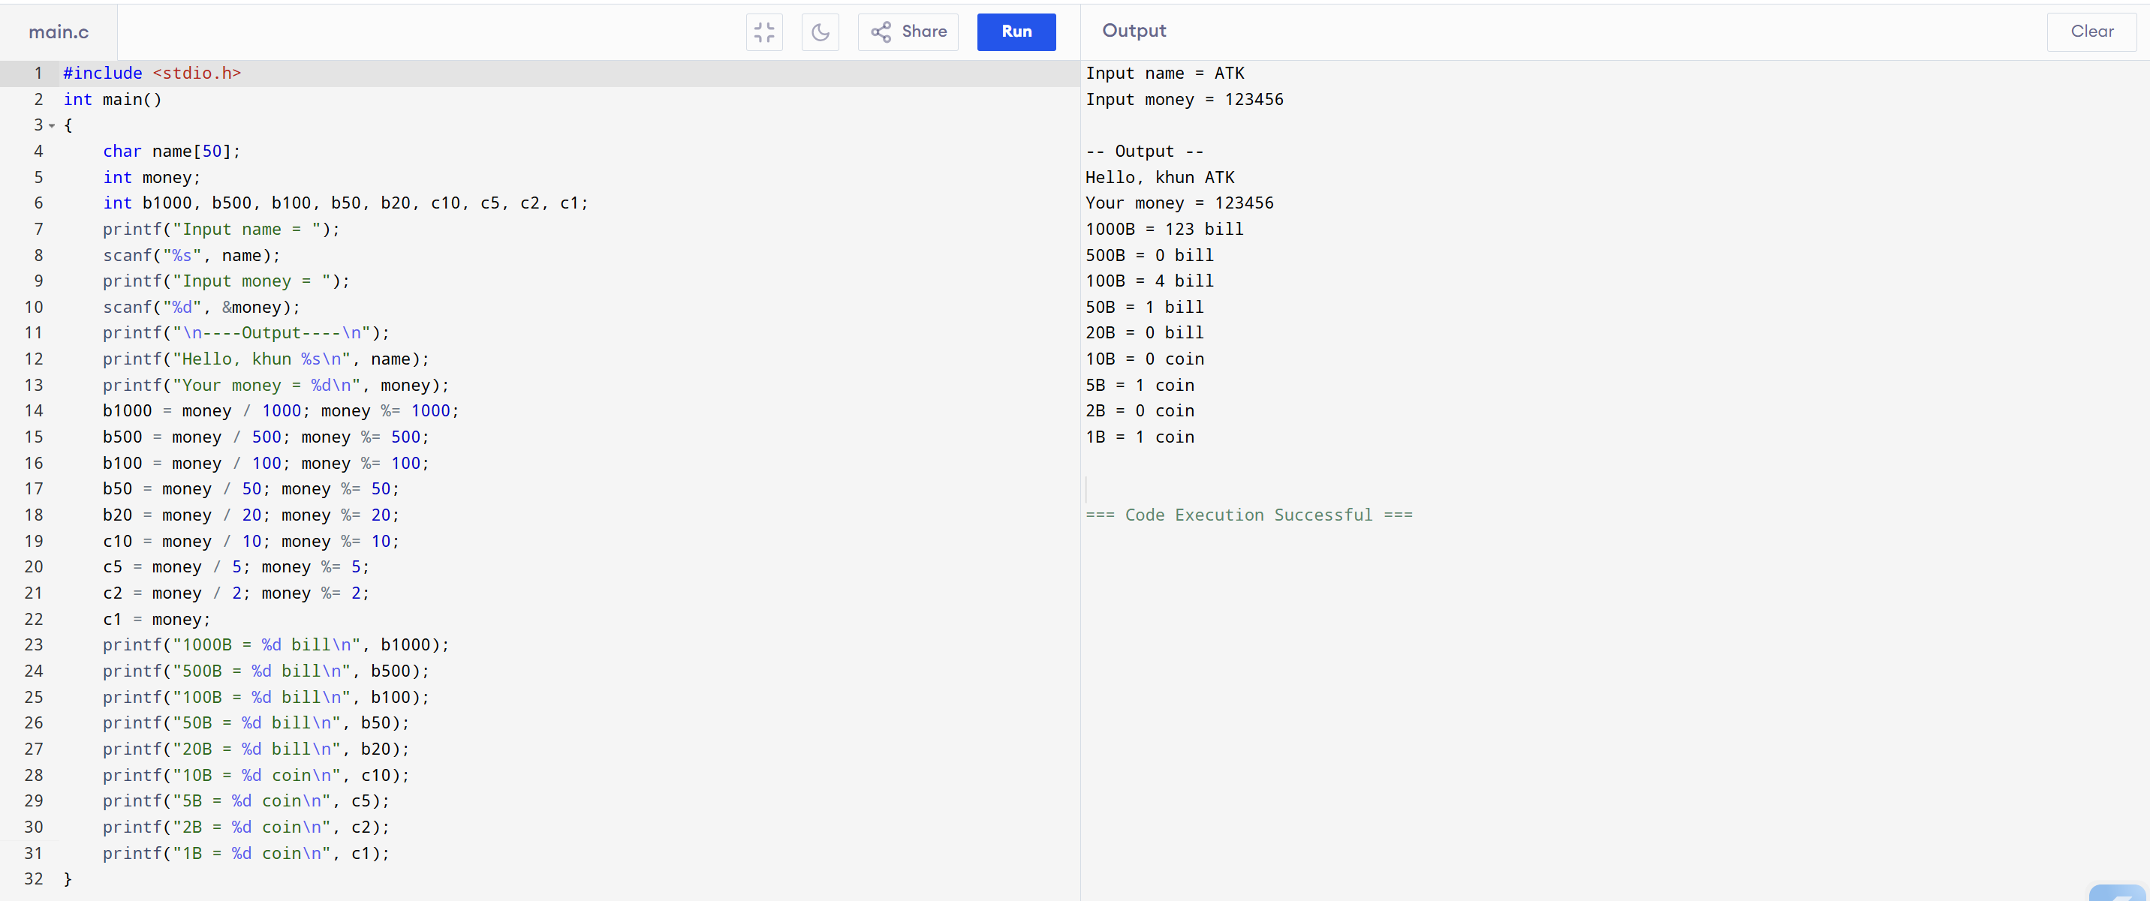Screen dimensions: 2150x901
Task: Place cursor on the #include stdio.h line
Action: 152,74
